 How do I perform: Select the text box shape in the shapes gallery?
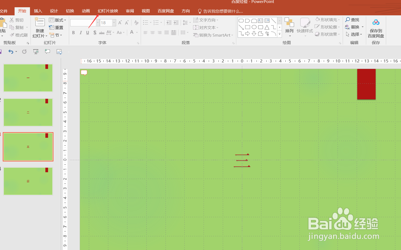point(261,21)
